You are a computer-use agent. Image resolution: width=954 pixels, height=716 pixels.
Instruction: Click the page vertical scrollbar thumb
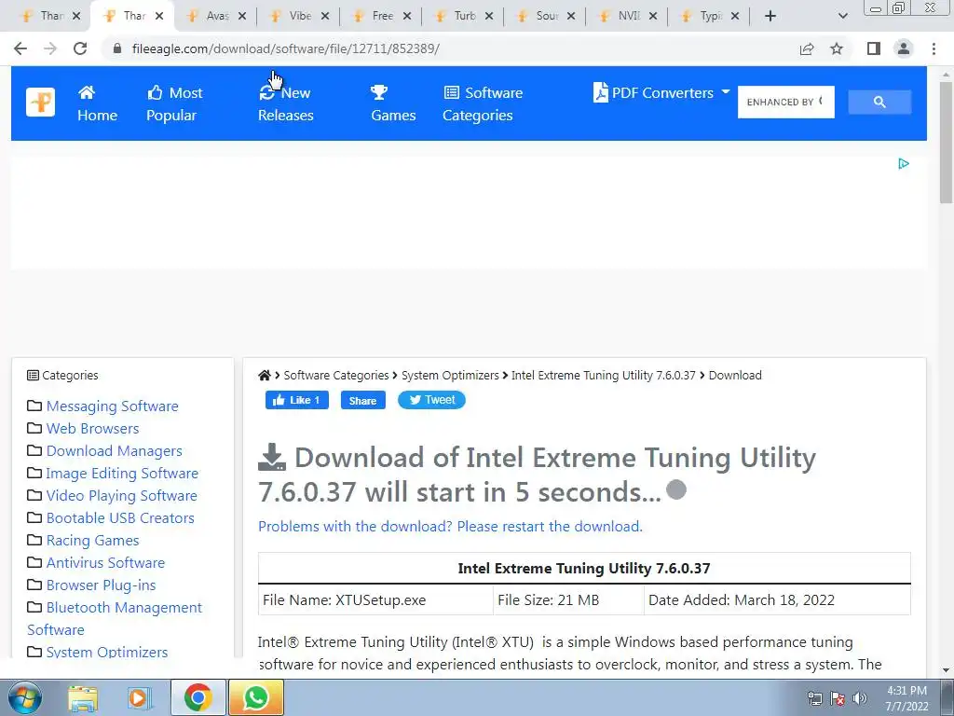[946, 143]
